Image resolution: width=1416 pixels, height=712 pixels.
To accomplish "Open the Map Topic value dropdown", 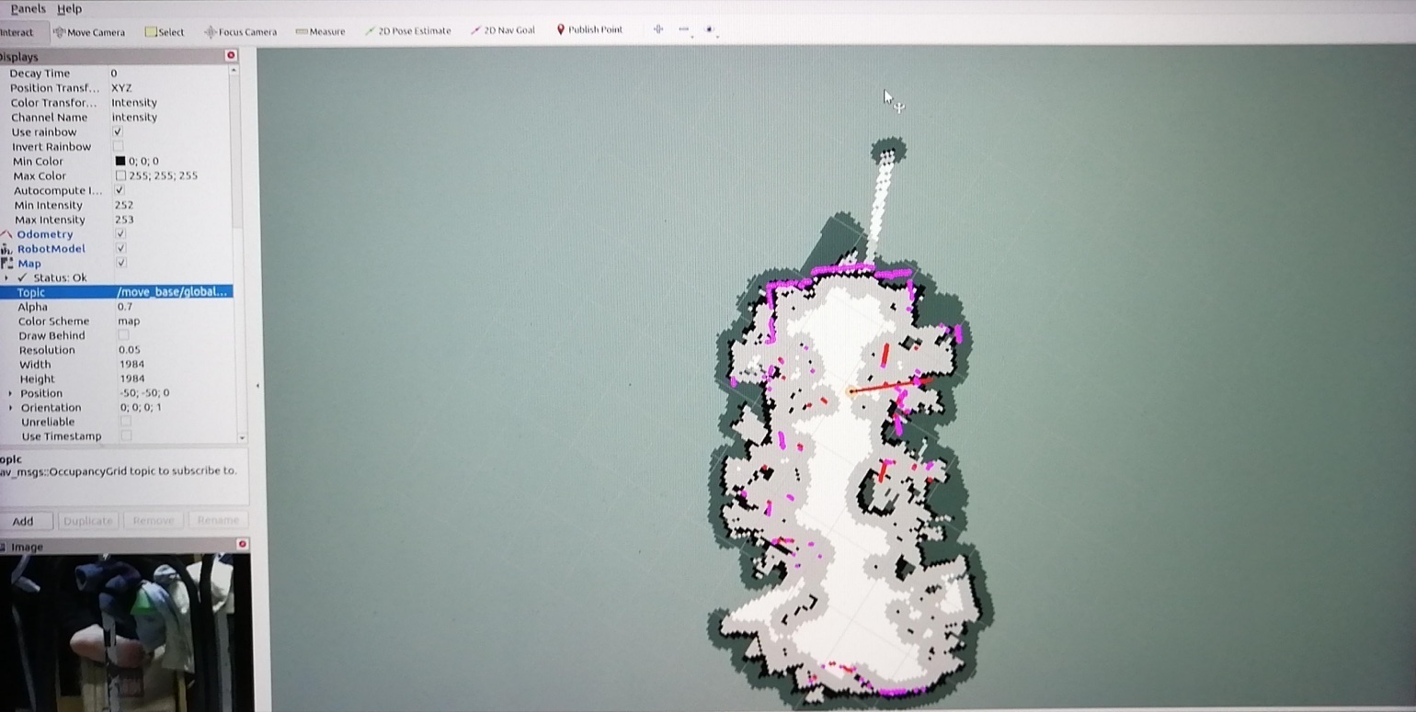I will [173, 292].
